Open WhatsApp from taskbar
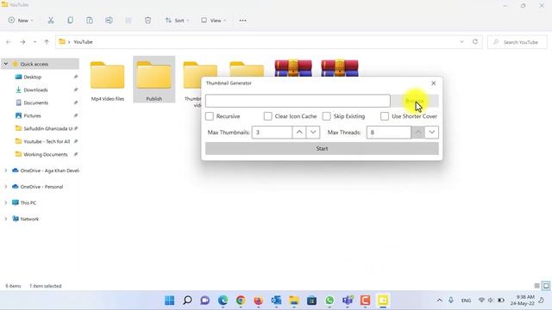The width and height of the screenshot is (552, 310). click(x=329, y=301)
